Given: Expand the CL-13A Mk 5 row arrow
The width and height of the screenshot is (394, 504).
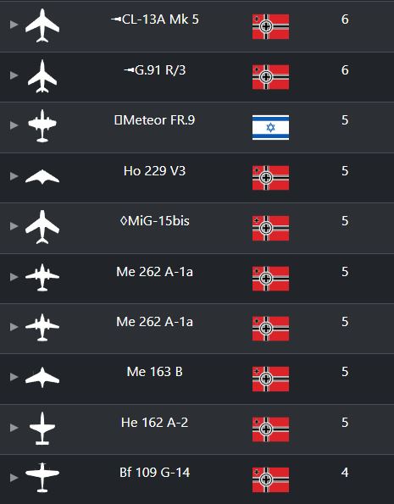Looking at the screenshot, I should (14, 25).
